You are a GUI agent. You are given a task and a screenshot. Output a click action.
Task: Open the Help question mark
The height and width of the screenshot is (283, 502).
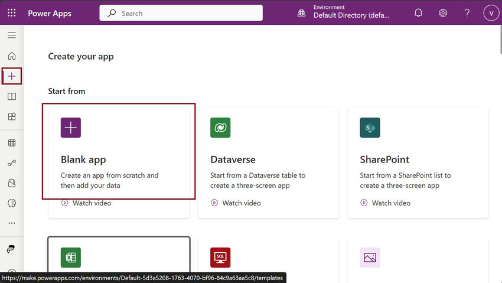pyautogui.click(x=467, y=13)
